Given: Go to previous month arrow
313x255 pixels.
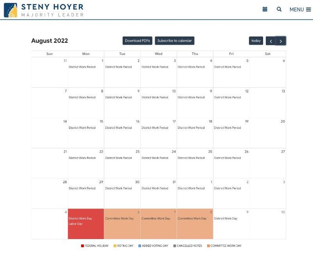Looking at the screenshot, I should (x=271, y=41).
